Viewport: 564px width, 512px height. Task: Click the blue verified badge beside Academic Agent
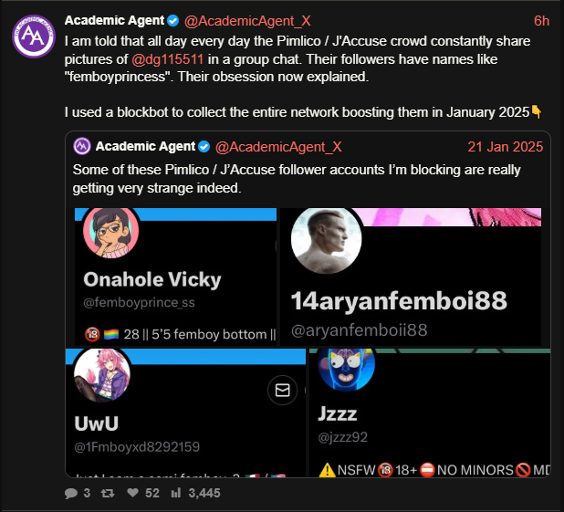click(x=173, y=21)
